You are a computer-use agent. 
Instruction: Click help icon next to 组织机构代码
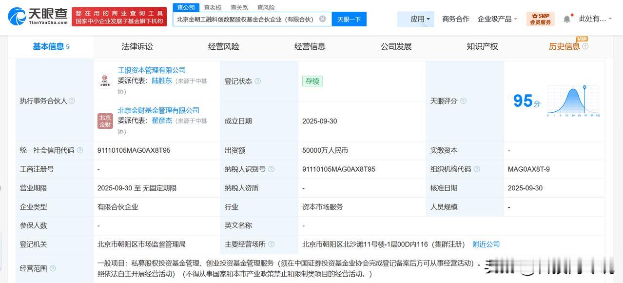477,169
